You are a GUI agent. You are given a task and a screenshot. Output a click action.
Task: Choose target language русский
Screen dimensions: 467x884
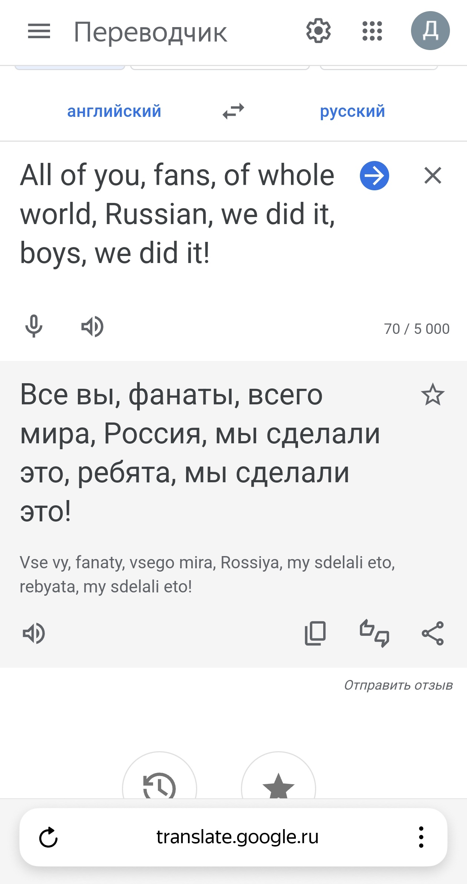pos(352,111)
